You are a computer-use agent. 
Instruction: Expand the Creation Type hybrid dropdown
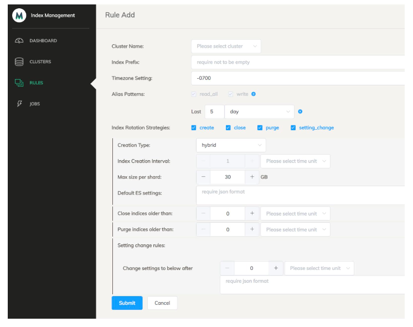point(231,145)
